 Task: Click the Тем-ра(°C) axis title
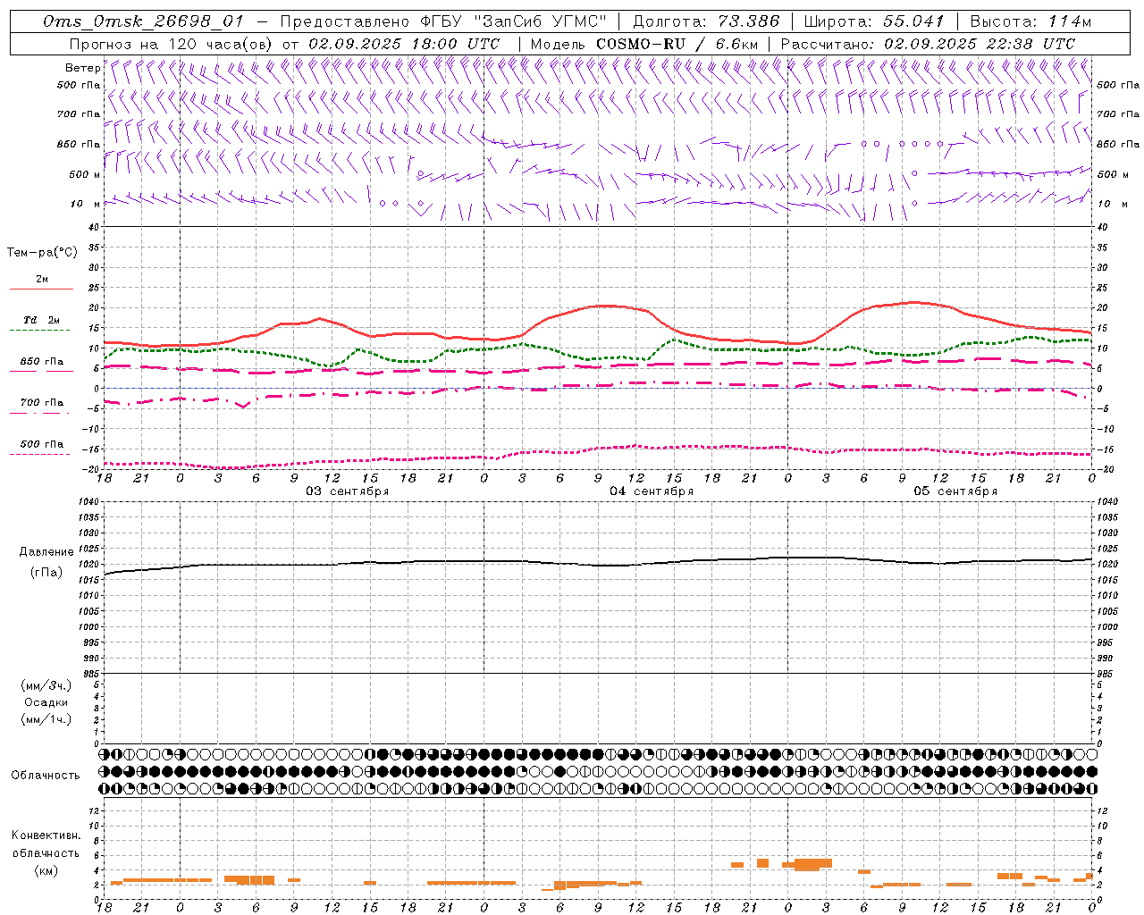[x=42, y=253]
